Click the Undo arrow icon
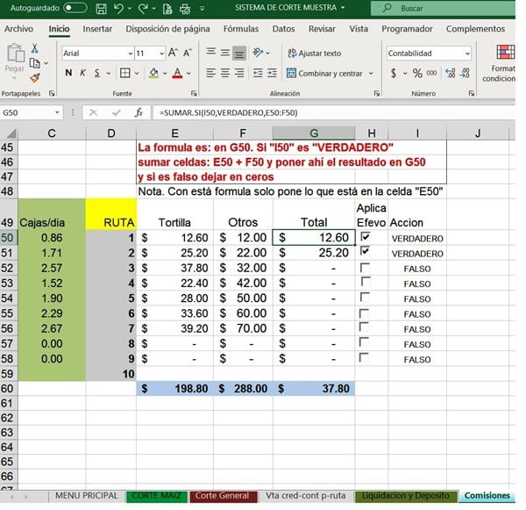The image size is (526, 510). (x=120, y=8)
